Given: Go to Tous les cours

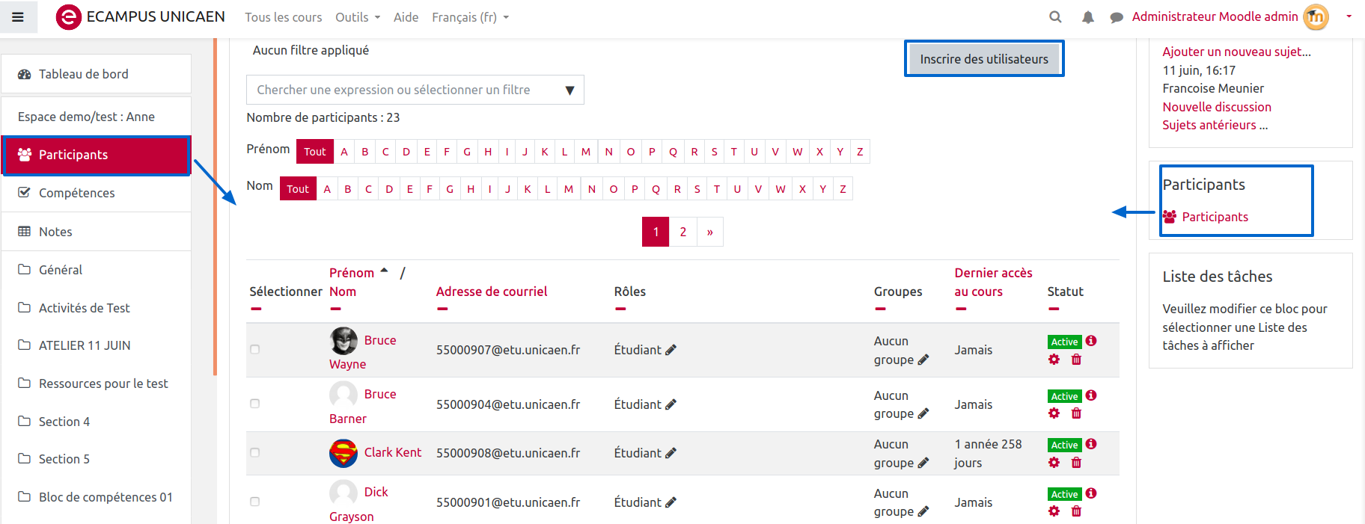Looking at the screenshot, I should click(283, 17).
